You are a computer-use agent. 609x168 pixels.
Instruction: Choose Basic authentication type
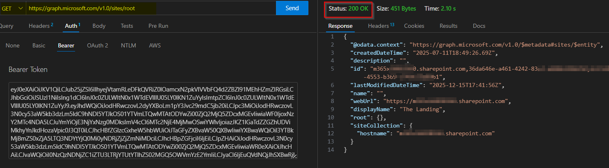(39, 45)
